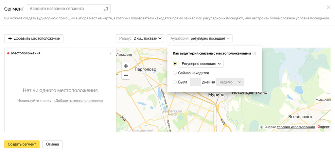Select the Сейчас находится radio option
This screenshot has height=153, width=335.
pyautogui.click(x=175, y=73)
